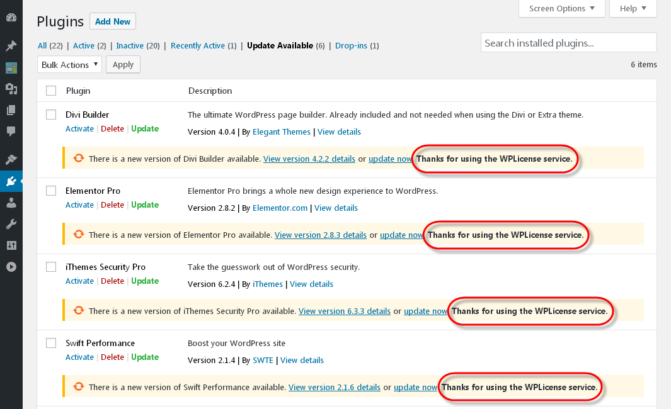
Task: Delete Divi Builder
Action: tap(113, 128)
